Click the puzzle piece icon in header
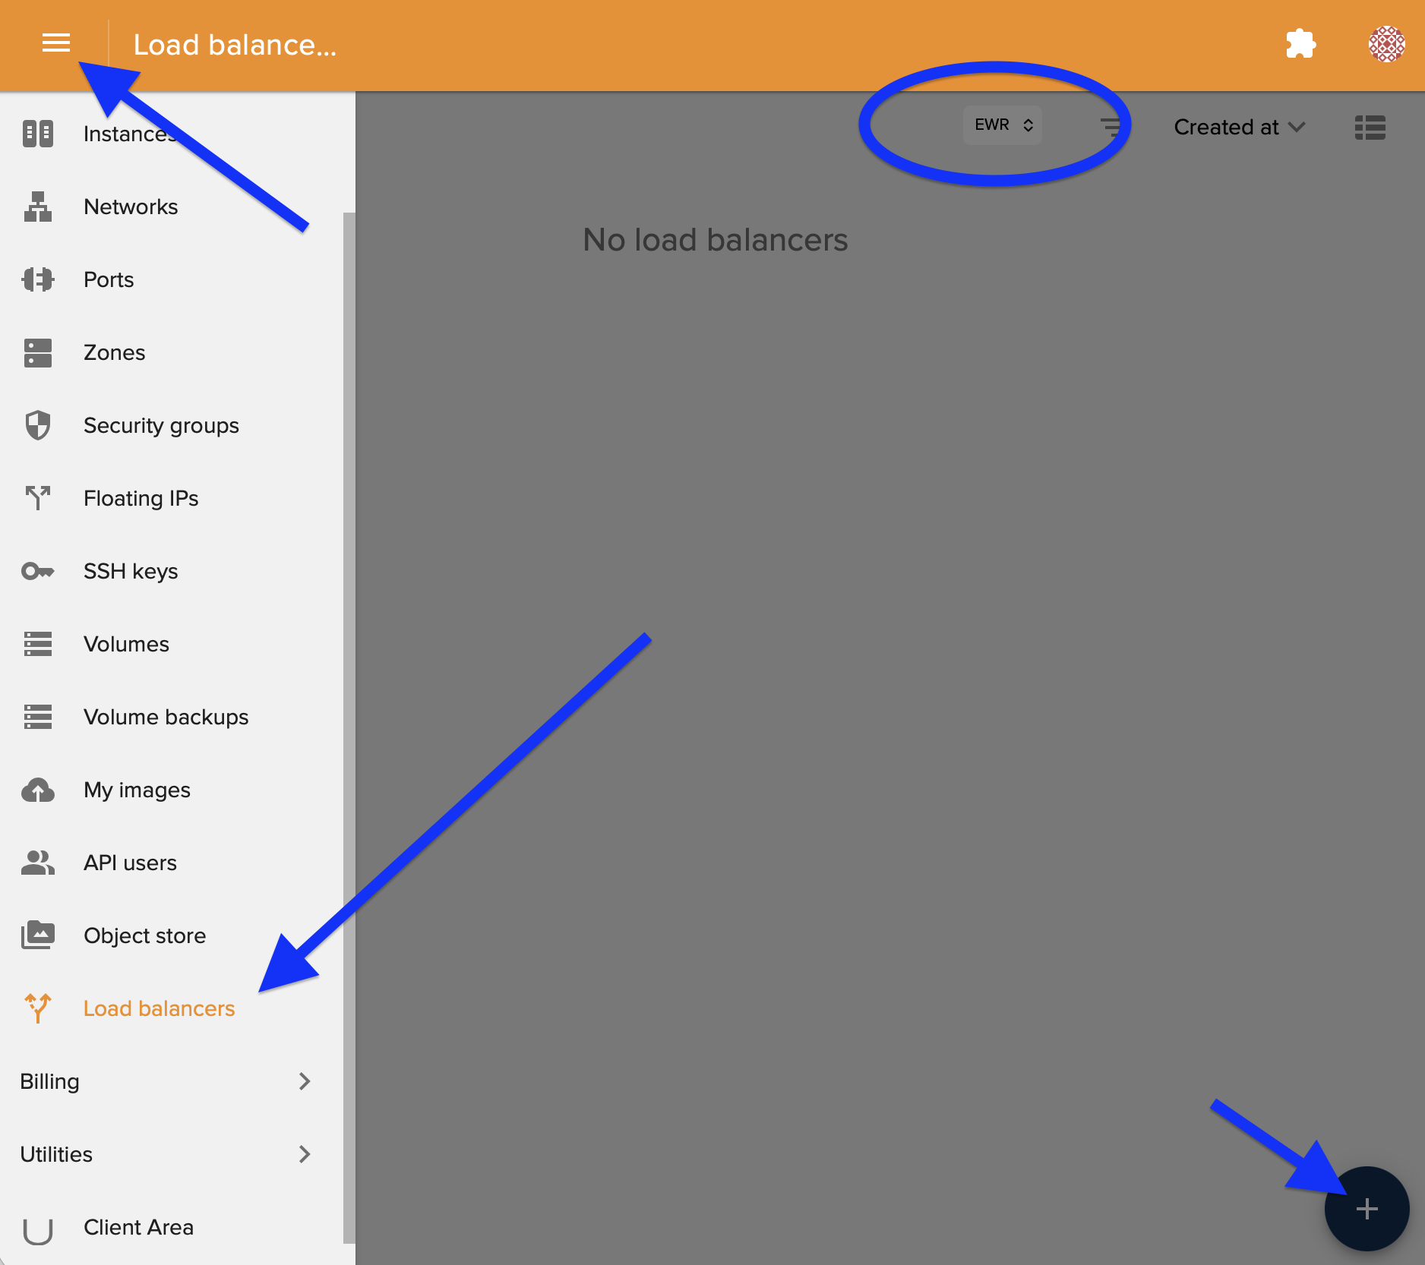Screen dimensions: 1425x1265 tap(1300, 44)
